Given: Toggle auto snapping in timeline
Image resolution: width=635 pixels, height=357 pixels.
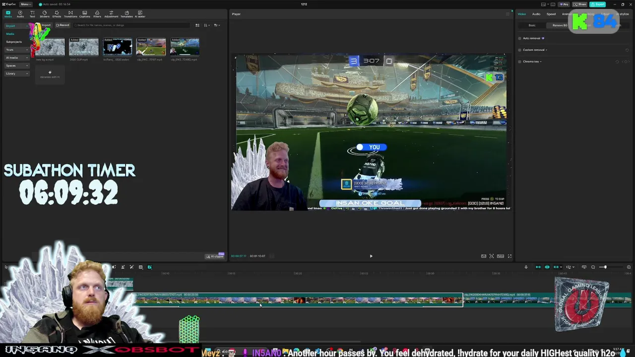Looking at the screenshot, I should tap(547, 267).
